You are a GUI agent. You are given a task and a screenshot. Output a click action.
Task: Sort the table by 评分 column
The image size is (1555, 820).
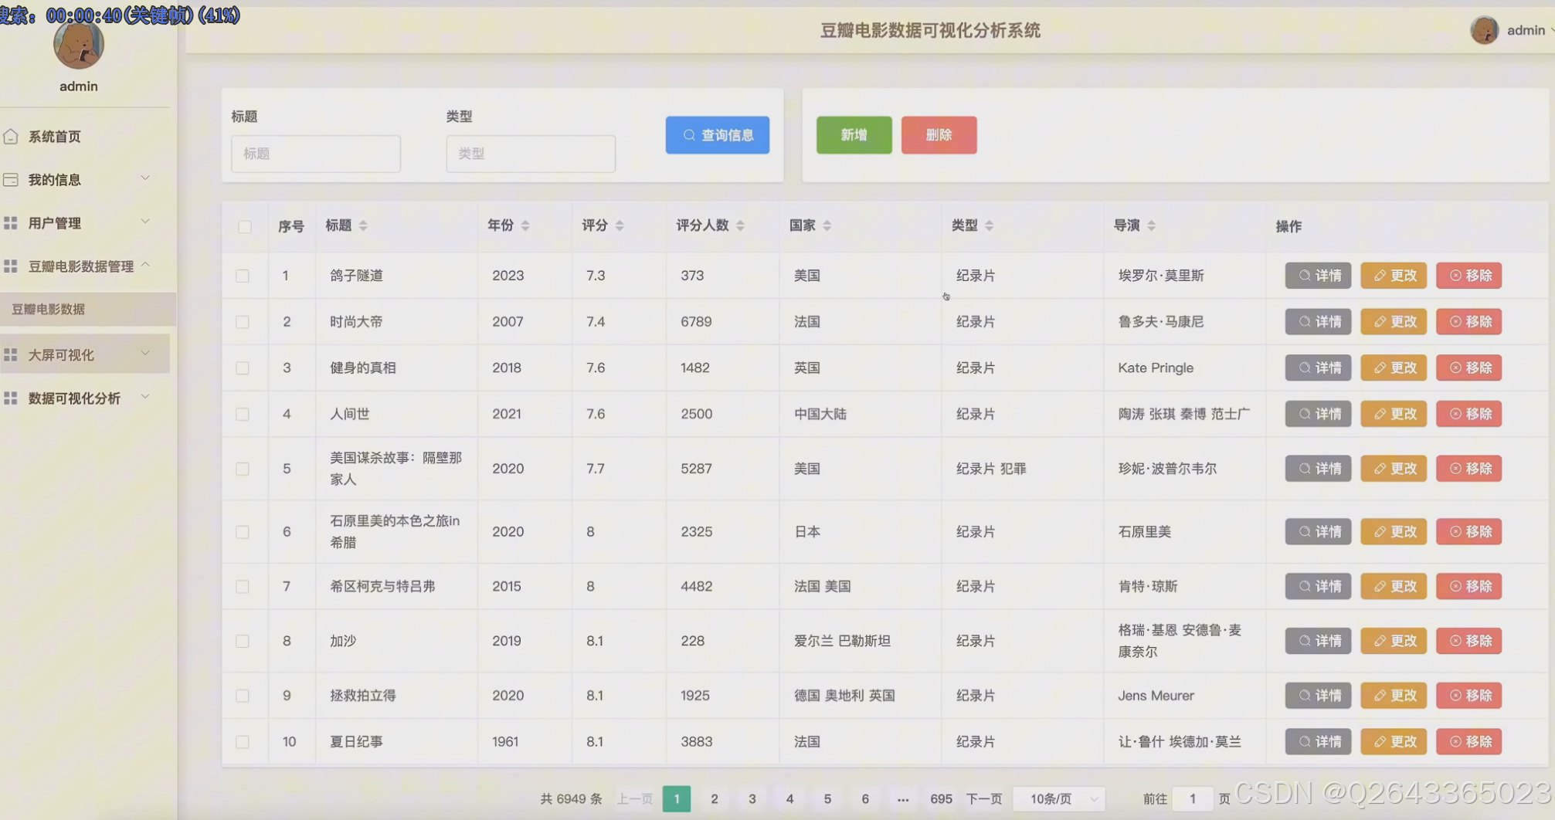(x=620, y=225)
